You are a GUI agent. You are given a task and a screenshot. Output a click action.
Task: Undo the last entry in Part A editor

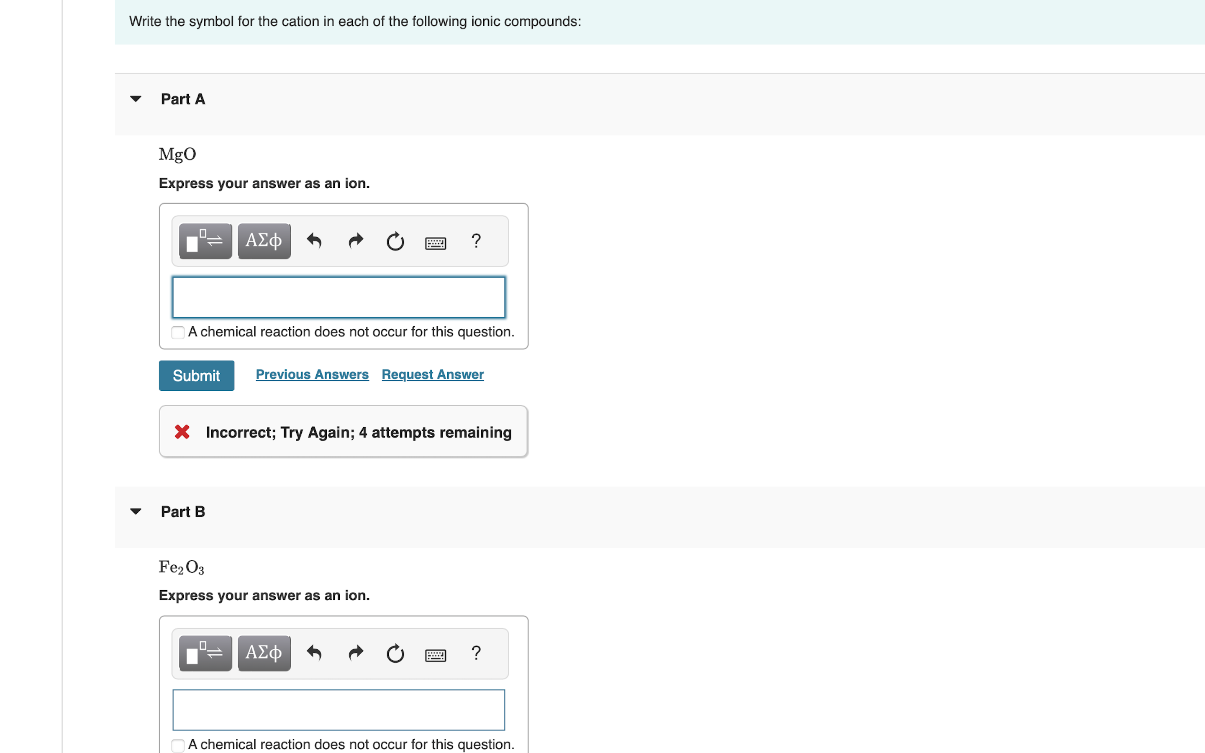tap(314, 241)
